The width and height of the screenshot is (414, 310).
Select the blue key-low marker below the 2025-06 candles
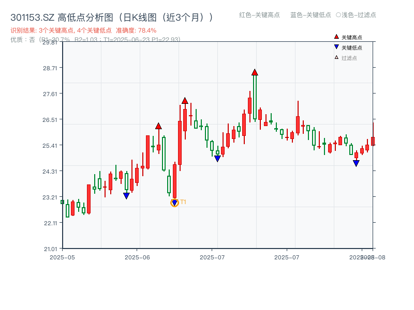pos(127,195)
